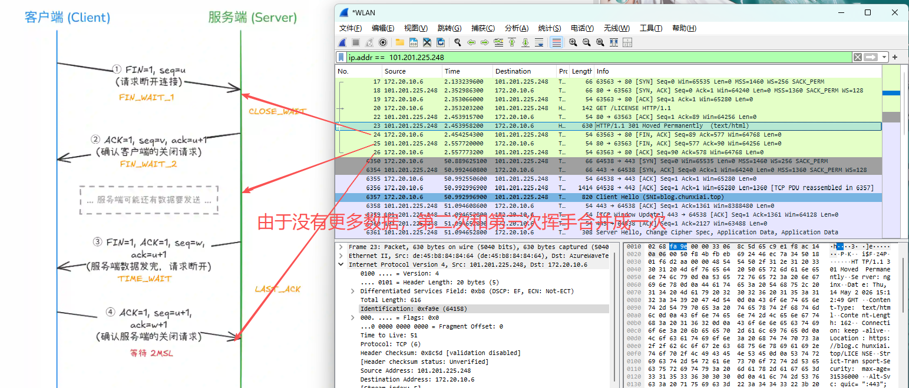Open the 编辑(E) menu
This screenshot has width=909, height=388.
coord(383,28)
